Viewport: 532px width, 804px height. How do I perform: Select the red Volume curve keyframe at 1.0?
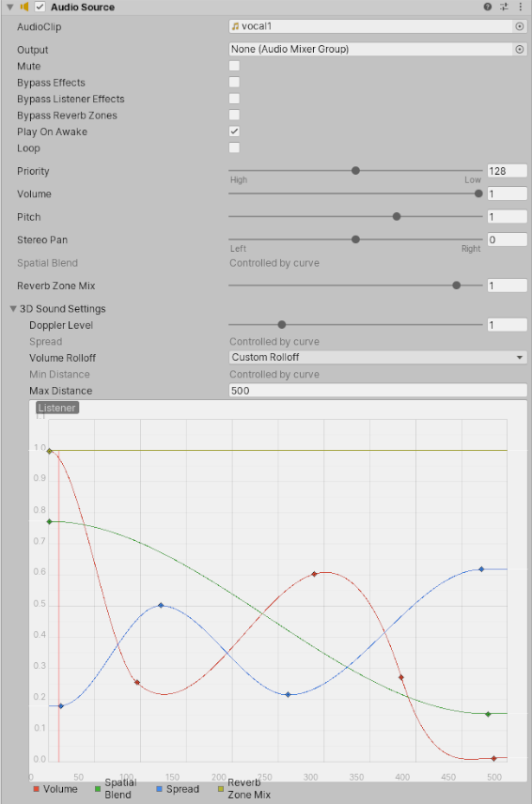49,451
